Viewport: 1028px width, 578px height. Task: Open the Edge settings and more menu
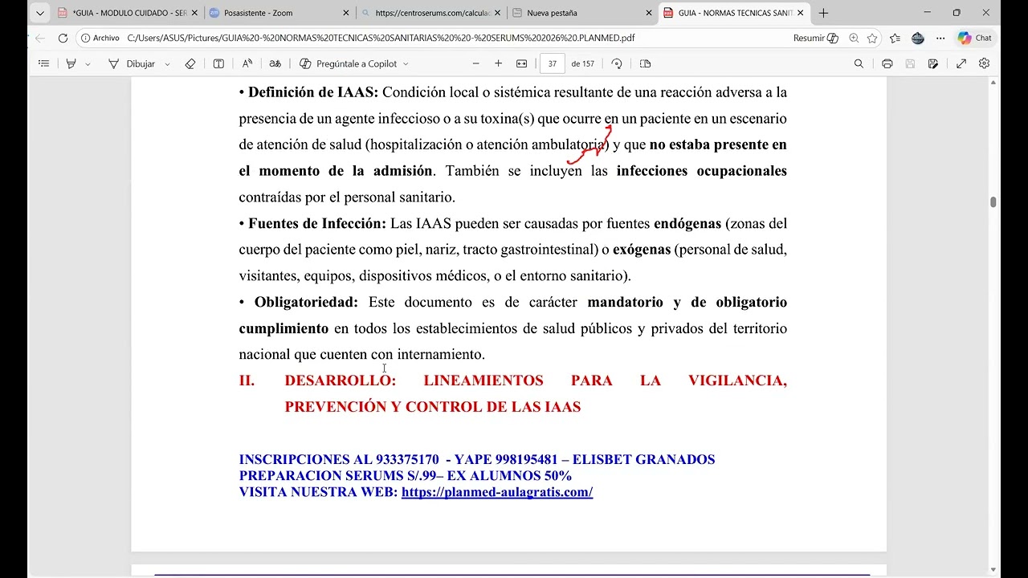(x=940, y=38)
